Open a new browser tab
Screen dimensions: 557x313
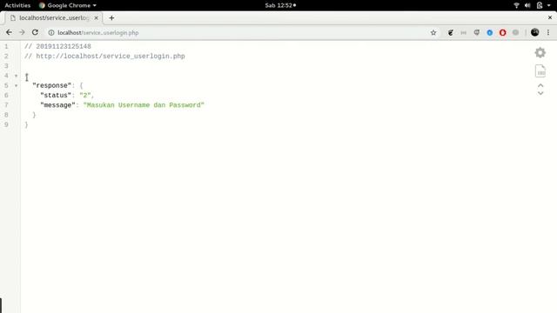point(111,17)
